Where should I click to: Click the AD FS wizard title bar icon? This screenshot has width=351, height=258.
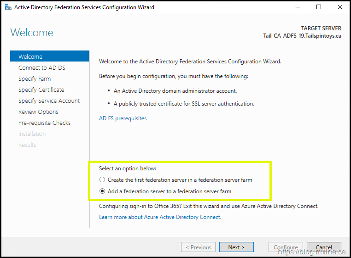8,7
